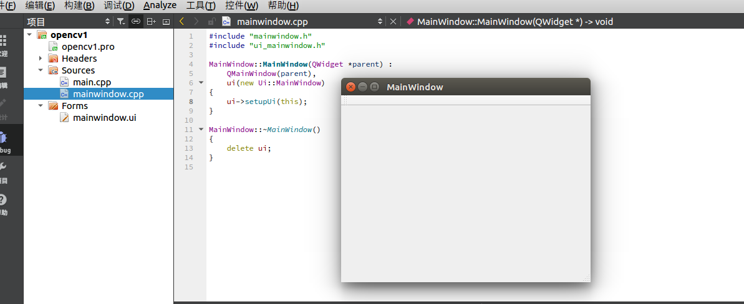The height and width of the screenshot is (304, 744).
Task: Fold the code block at line 6
Action: click(x=201, y=82)
